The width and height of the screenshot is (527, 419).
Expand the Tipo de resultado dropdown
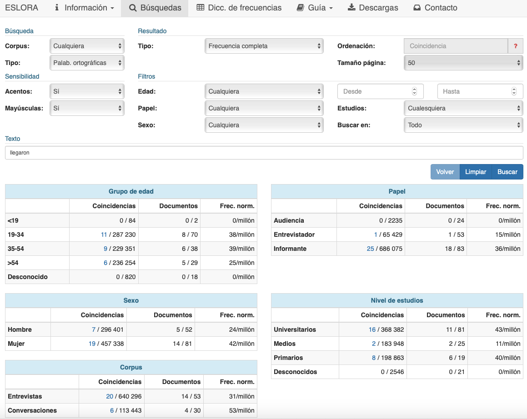(x=264, y=46)
